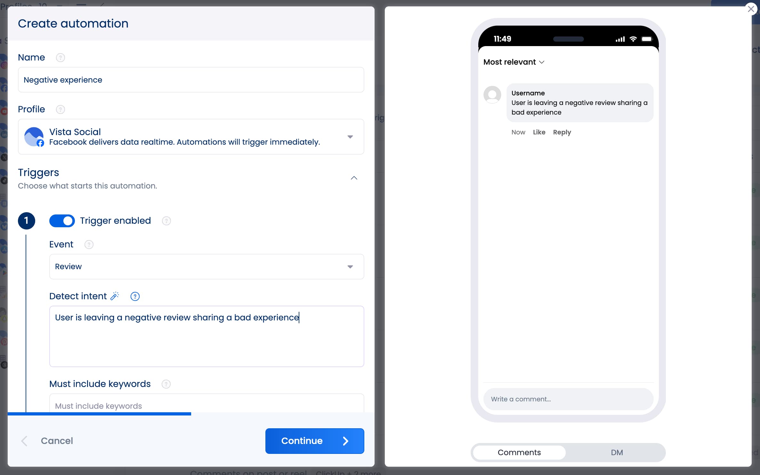Select the Comments tab
Viewport: 760px width, 475px height.
coord(519,452)
